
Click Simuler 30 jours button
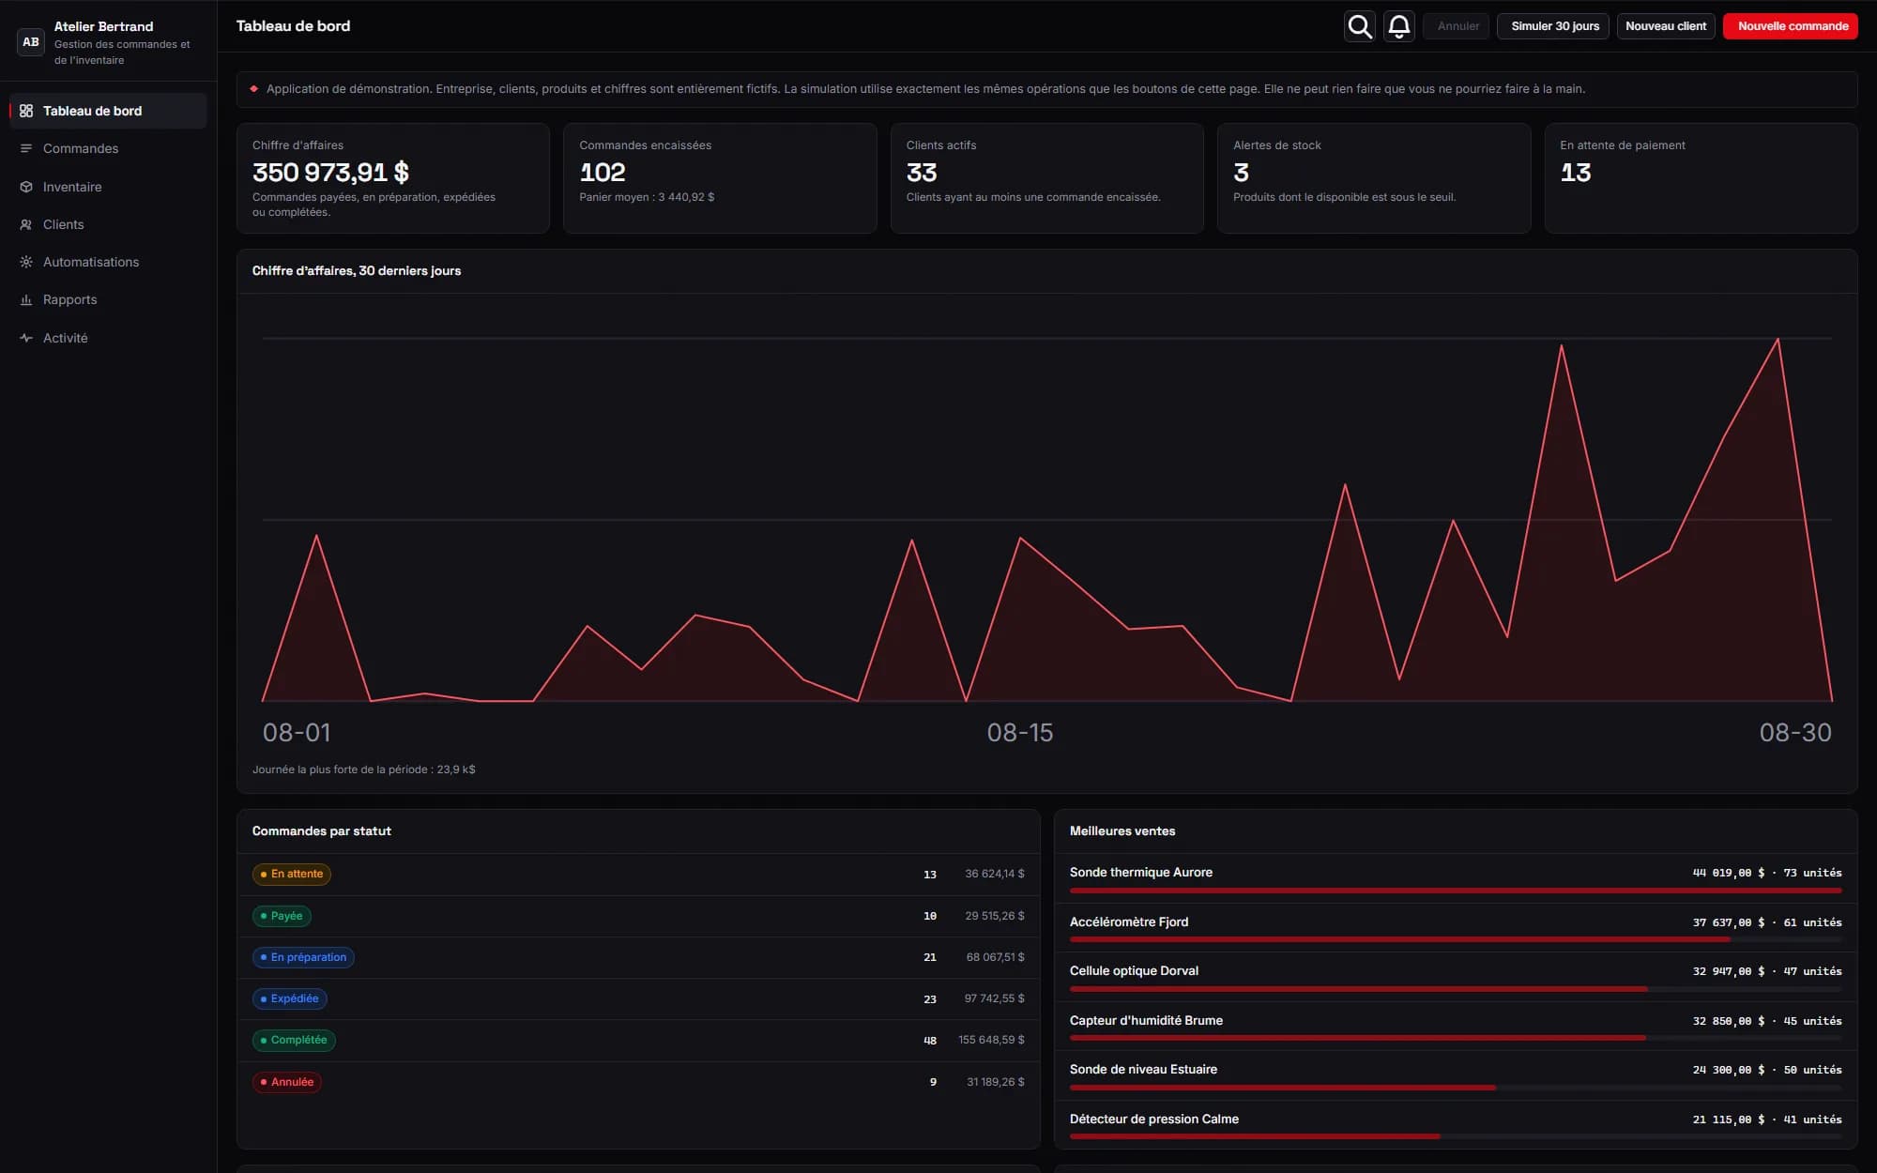(x=1554, y=26)
